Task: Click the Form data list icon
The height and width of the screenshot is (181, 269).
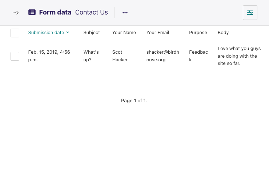Action: click(32, 12)
